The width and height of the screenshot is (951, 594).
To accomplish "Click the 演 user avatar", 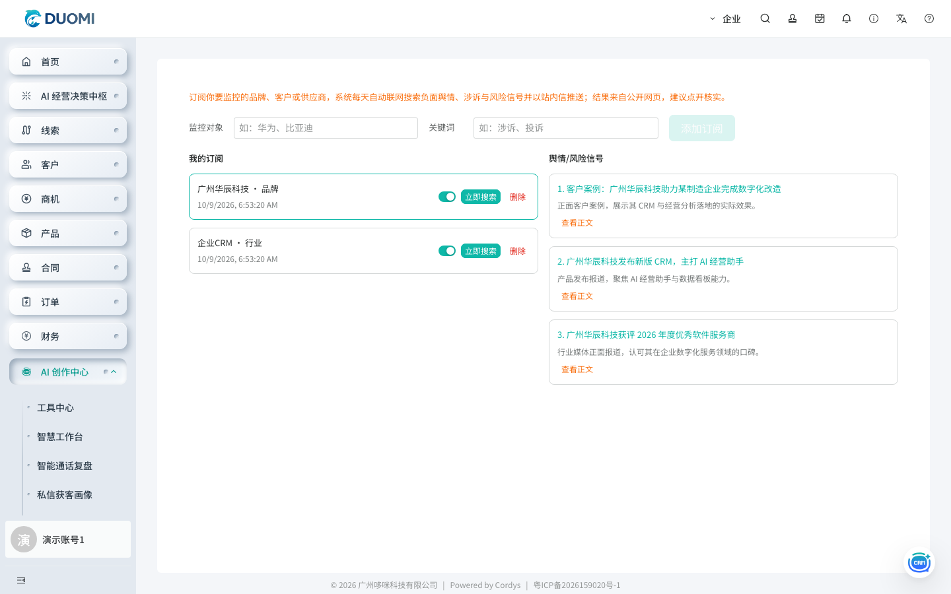I will [24, 539].
